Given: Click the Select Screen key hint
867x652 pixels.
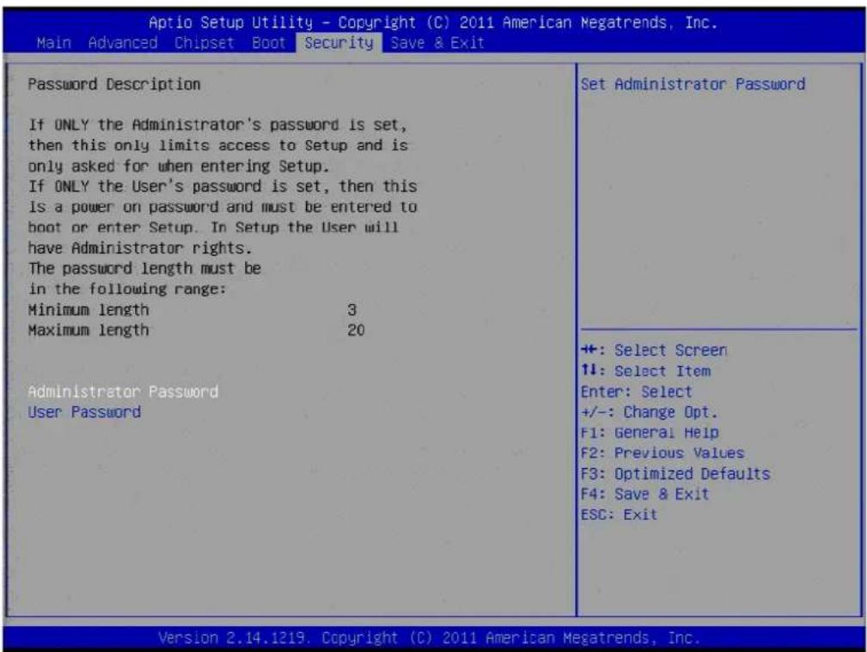Looking at the screenshot, I should [654, 350].
